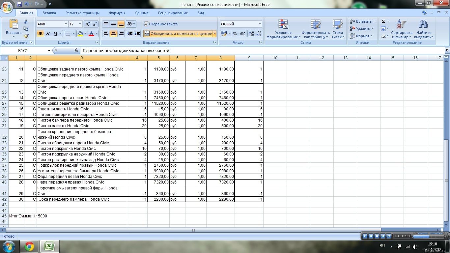Decrease decimal places
The height and width of the screenshot is (253, 450).
(x=259, y=34)
